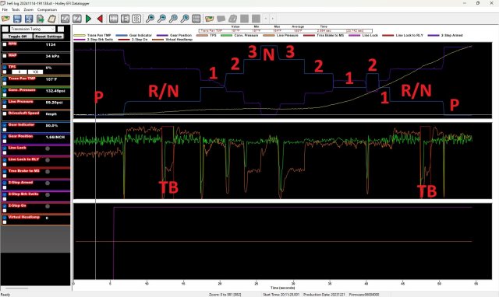Viewport: 499px width, 297px height.
Task: Click the 2-Step On legend color line
Action: (124, 40)
